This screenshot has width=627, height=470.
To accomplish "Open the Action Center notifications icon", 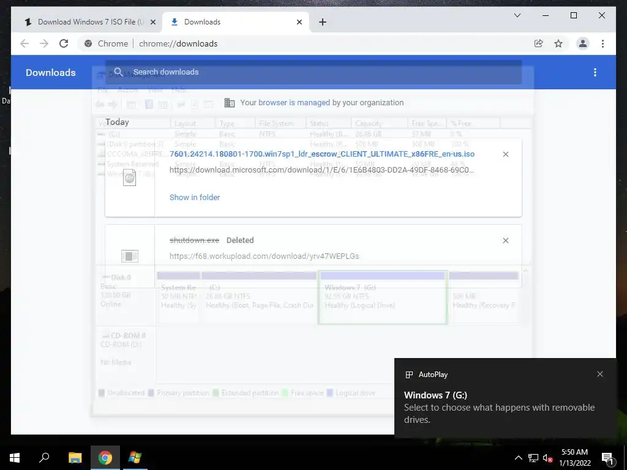I will (x=607, y=458).
